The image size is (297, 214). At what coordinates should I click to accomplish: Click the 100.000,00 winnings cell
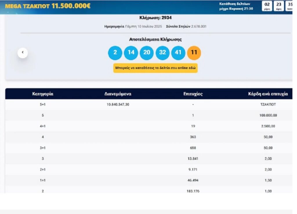coord(268,115)
